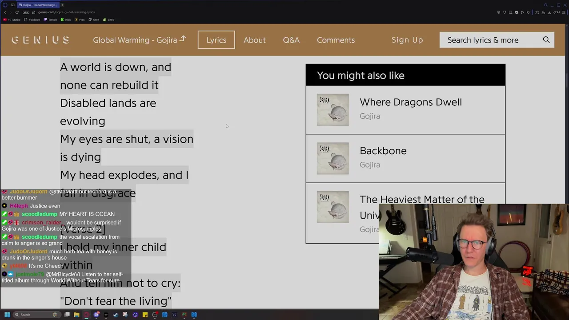This screenshot has width=569, height=320.
Task: Open Steam from the taskbar
Action: [x=116, y=315]
